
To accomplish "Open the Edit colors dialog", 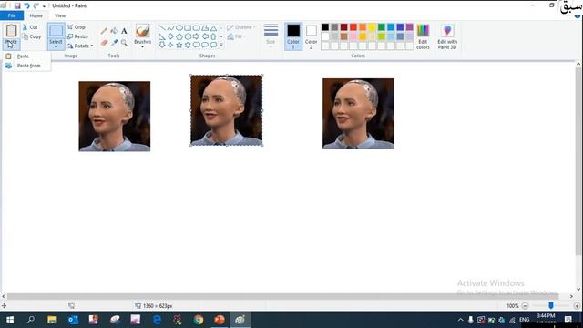I will coord(423,36).
